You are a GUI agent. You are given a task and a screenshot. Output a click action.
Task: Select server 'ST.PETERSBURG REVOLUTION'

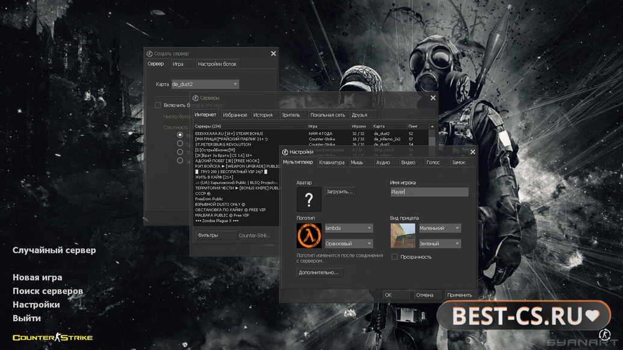(x=311, y=144)
